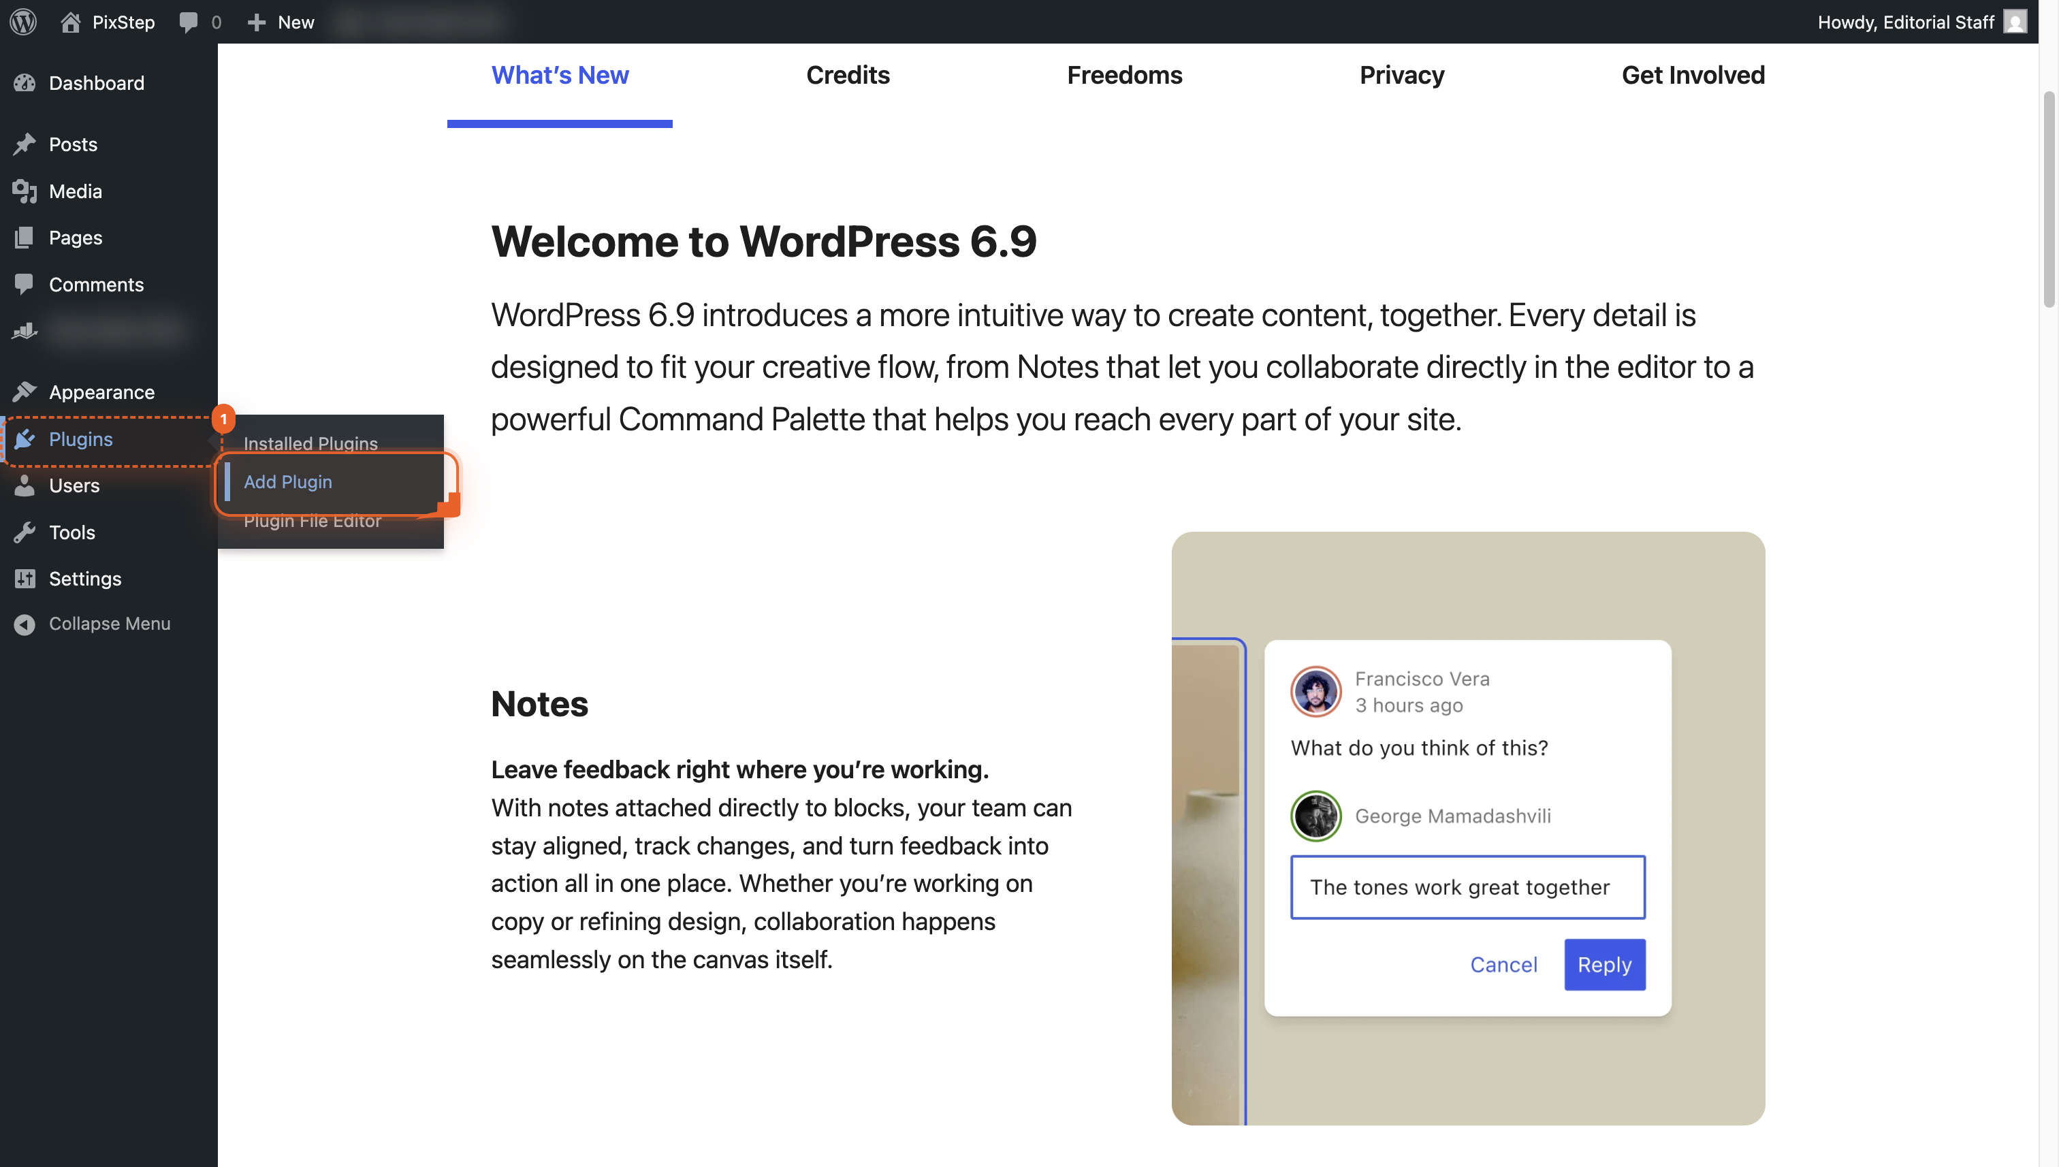Open Installed Plugins from the submenu

309,443
